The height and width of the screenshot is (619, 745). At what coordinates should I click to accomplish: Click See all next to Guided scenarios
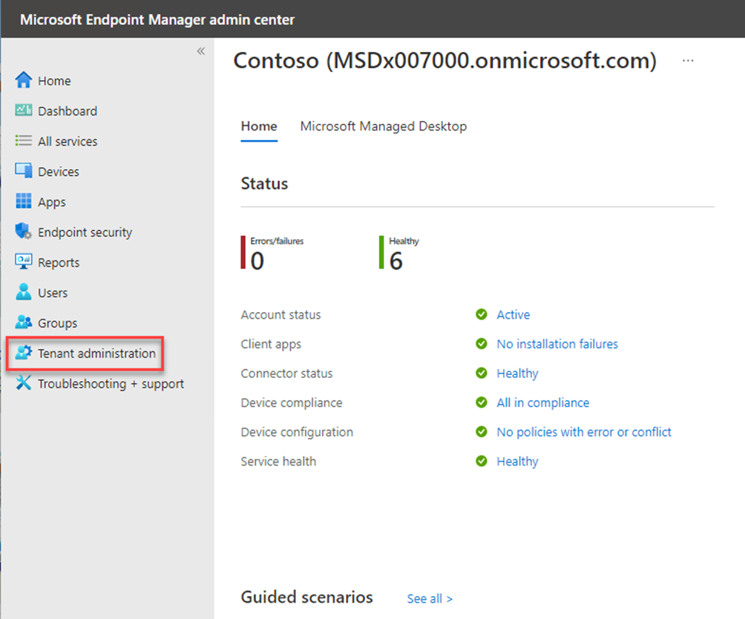pyautogui.click(x=430, y=598)
